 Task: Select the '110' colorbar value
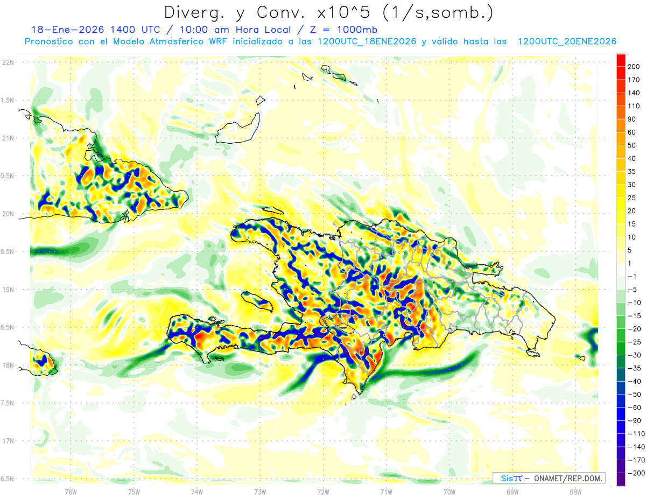pos(634,106)
